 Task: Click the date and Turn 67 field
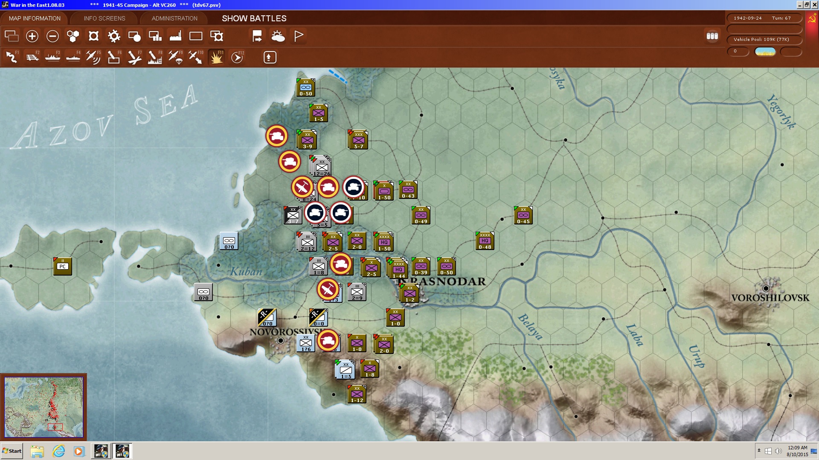(x=764, y=18)
